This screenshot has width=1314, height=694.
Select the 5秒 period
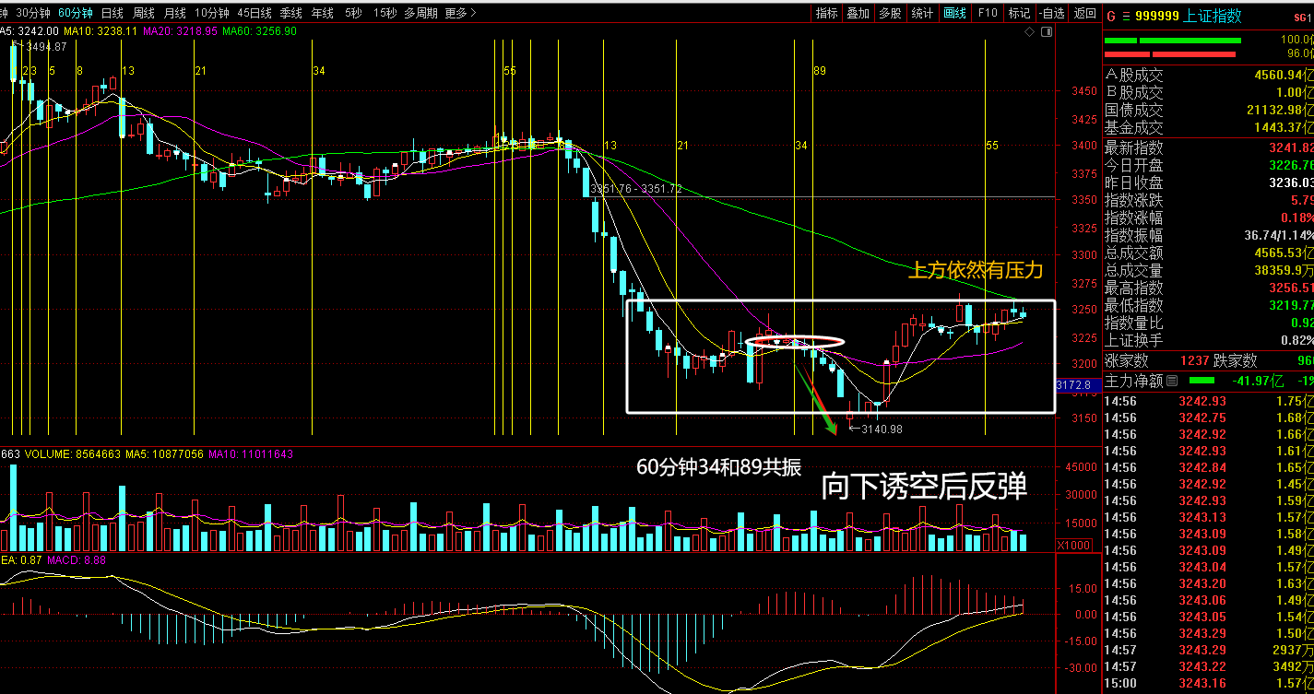pyautogui.click(x=353, y=13)
